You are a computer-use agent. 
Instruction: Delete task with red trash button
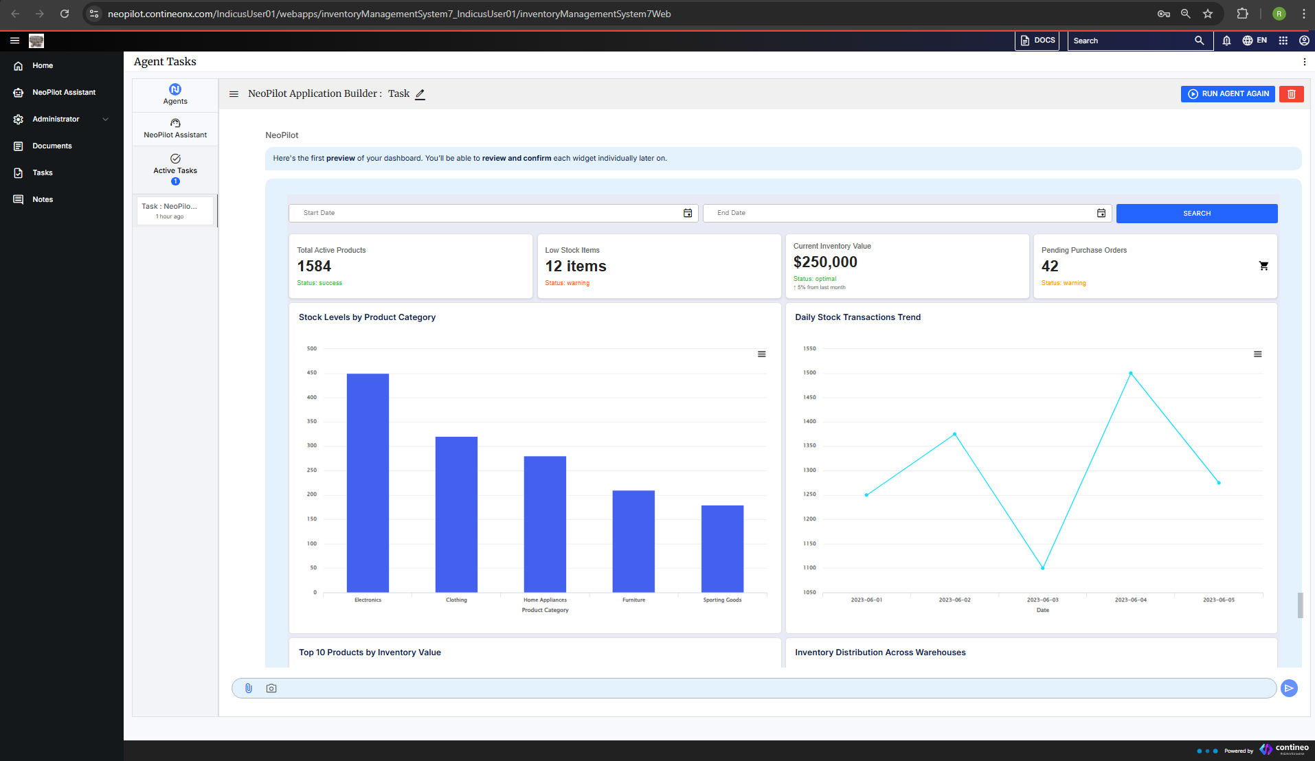(1291, 94)
